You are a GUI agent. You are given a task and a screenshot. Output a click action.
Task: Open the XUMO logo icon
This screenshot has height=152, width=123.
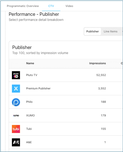coord(16,115)
